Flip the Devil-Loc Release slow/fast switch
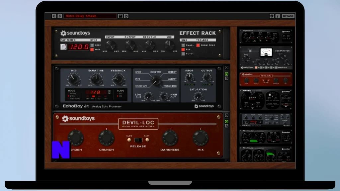 138,140
